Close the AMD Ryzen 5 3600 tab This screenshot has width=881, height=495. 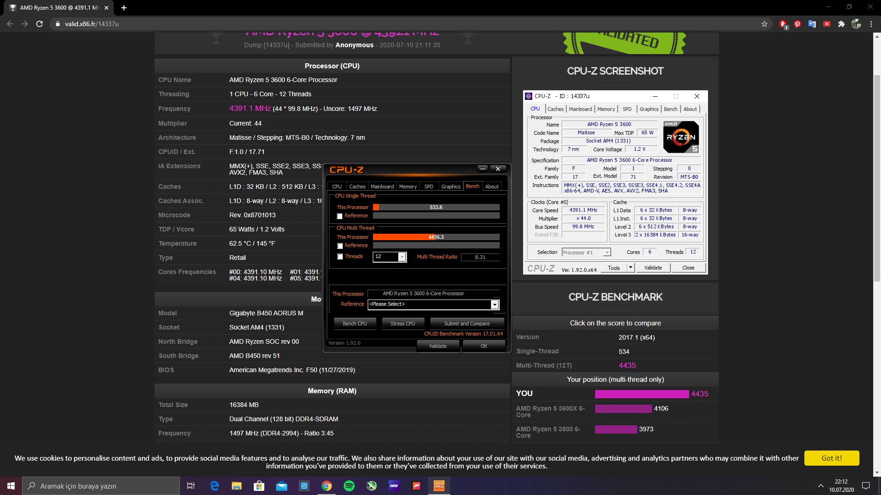point(106,8)
